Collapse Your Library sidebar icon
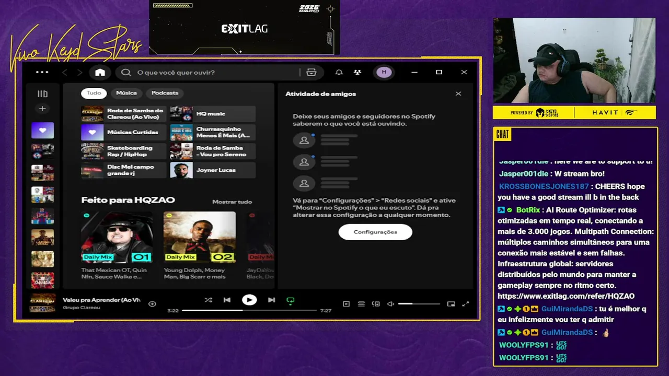 pos(42,94)
